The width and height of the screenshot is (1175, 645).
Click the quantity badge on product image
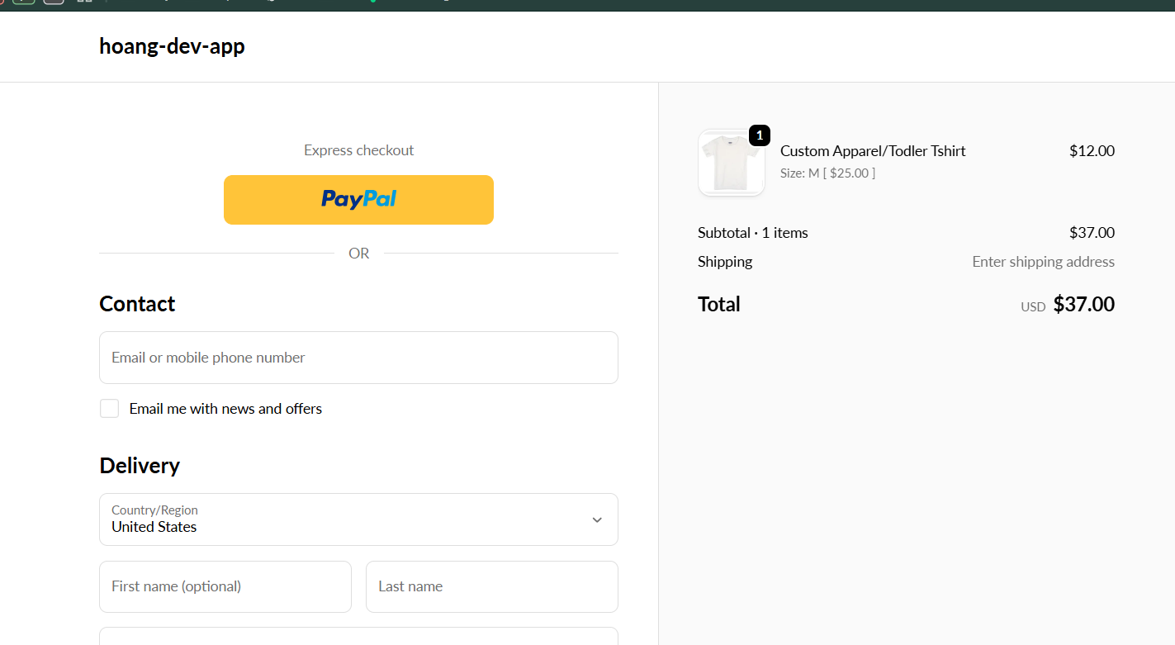(x=759, y=135)
